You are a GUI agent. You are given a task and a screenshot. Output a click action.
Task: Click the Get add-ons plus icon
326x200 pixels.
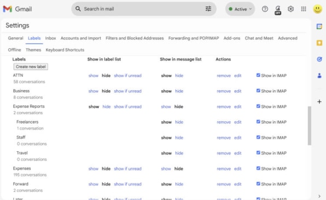319,102
